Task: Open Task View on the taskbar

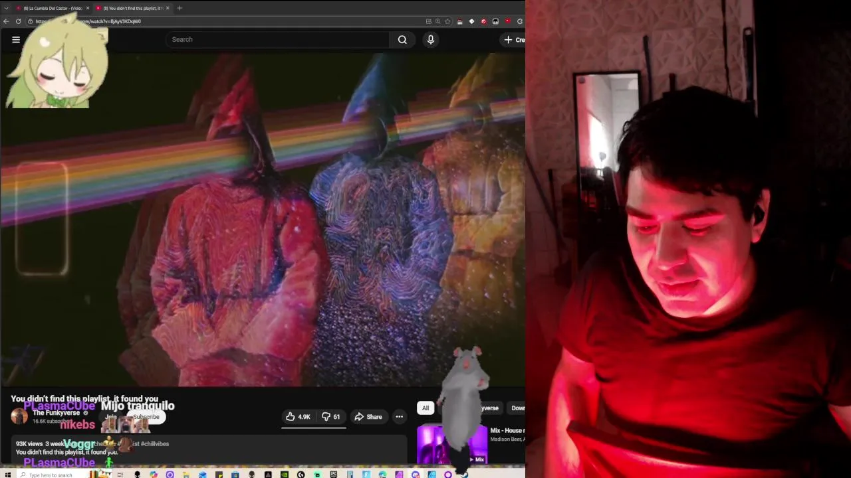Action: 120,474
